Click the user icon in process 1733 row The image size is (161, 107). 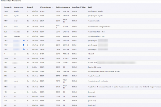pyautogui.click(x=24, y=49)
